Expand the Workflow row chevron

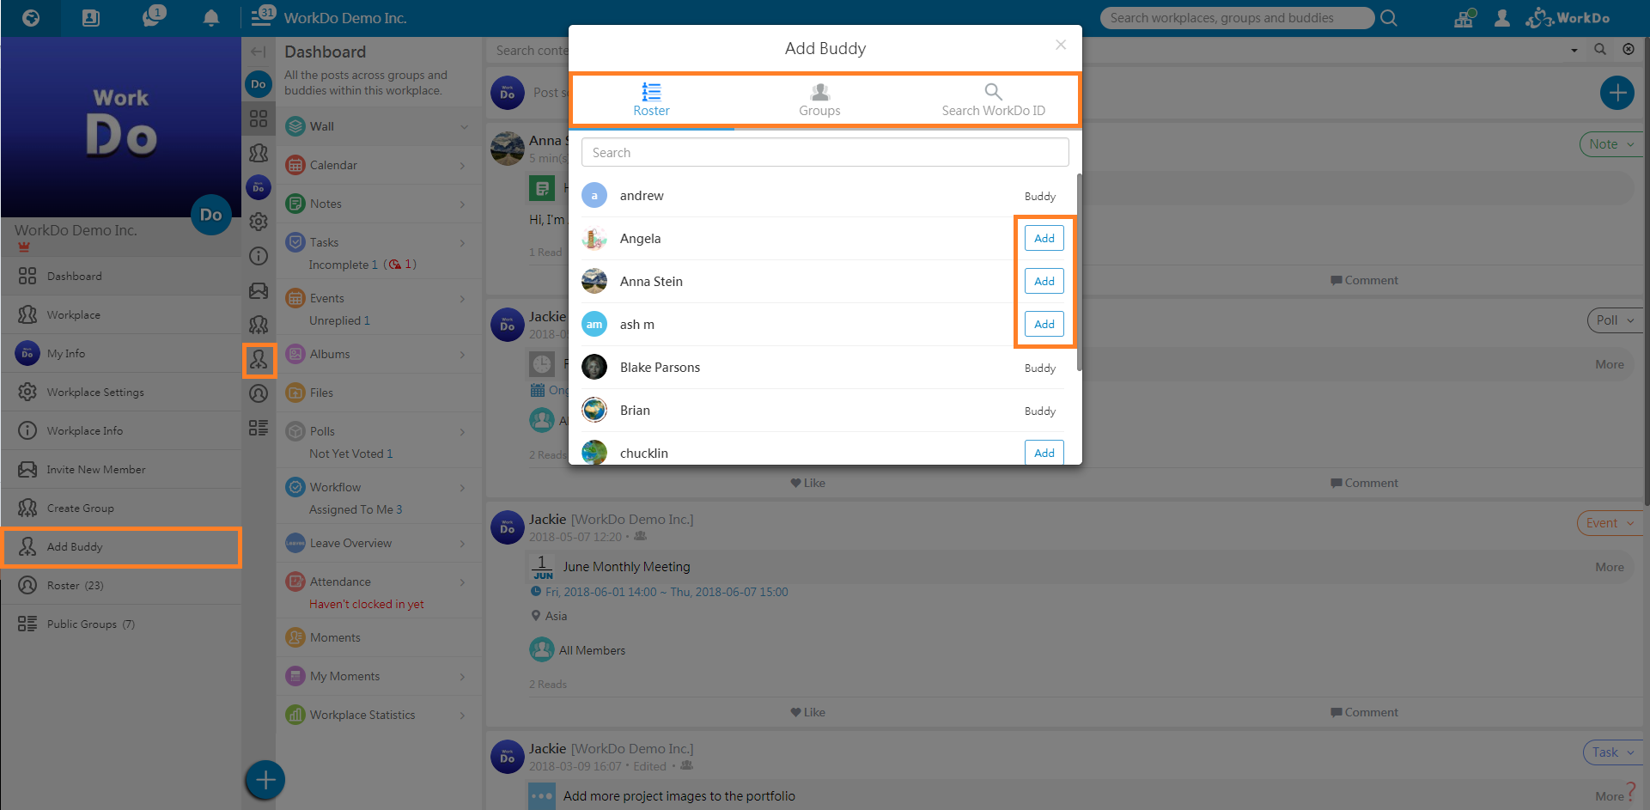(463, 488)
